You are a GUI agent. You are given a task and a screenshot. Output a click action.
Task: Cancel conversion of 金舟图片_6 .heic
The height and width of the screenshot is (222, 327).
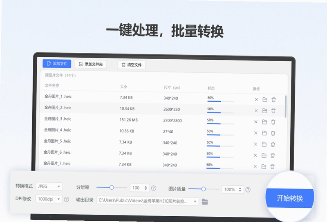click(x=255, y=155)
